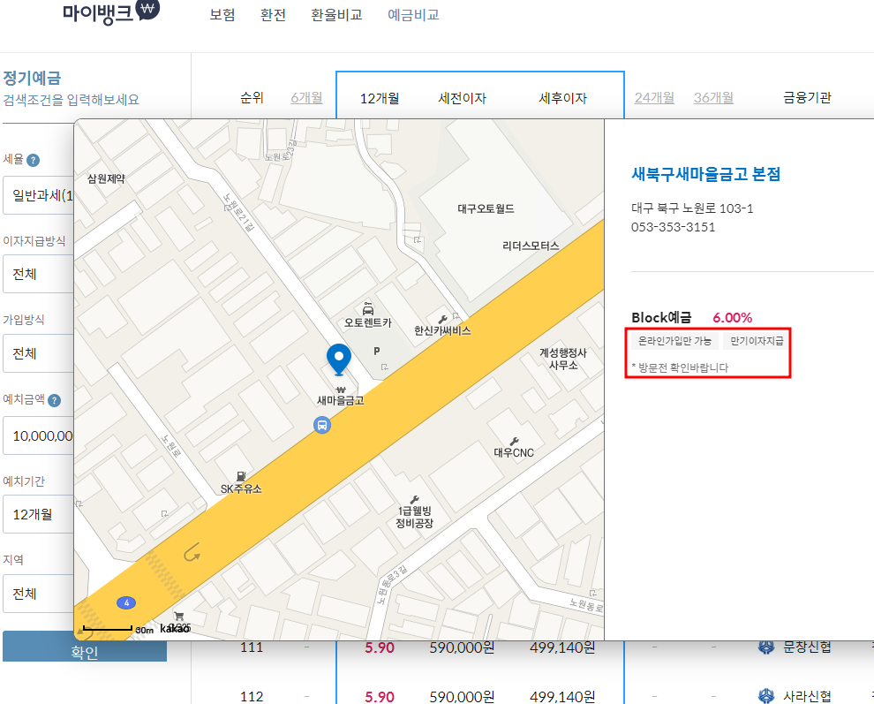Click the 리더스모터스 map label
Screen dimensions: 874x704
click(531, 246)
